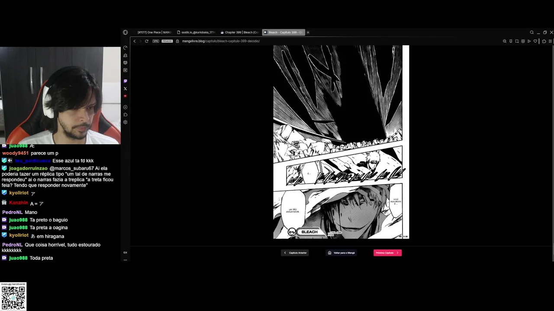Viewport: 554px width, 311px height.
Task: Toggle the VPN badge in address bar
Action: coord(156,41)
